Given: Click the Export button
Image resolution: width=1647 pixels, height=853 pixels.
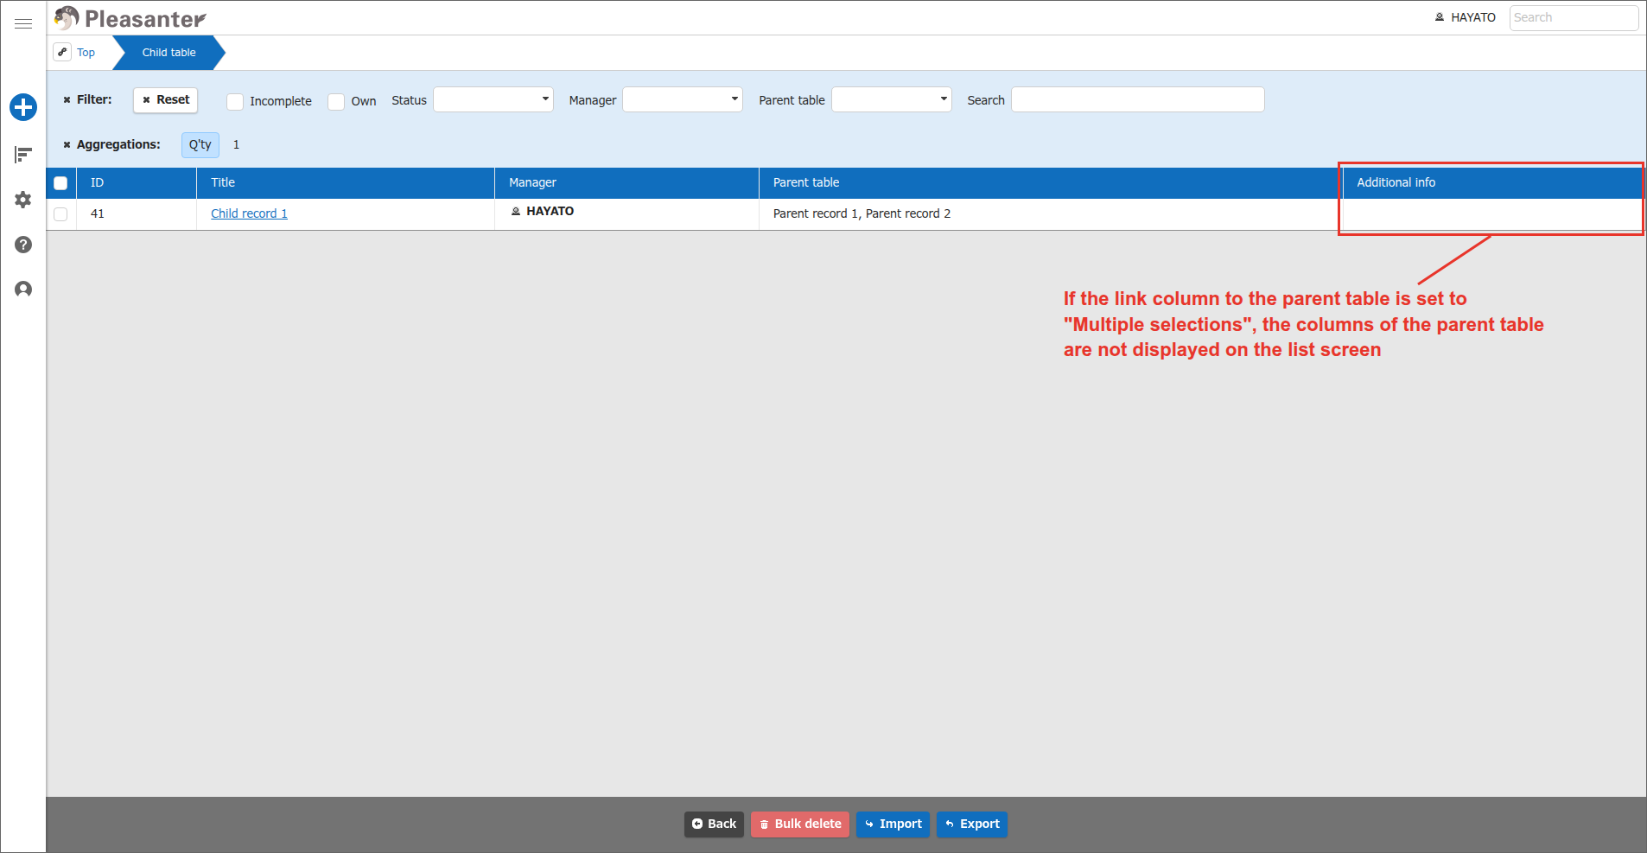Looking at the screenshot, I should pos(972,824).
